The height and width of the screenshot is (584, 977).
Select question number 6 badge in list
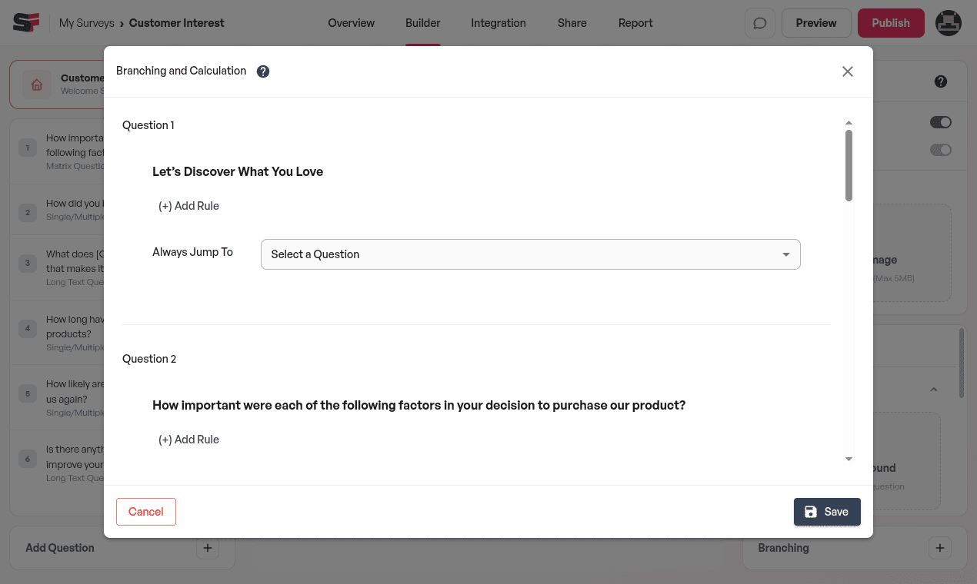pyautogui.click(x=28, y=459)
